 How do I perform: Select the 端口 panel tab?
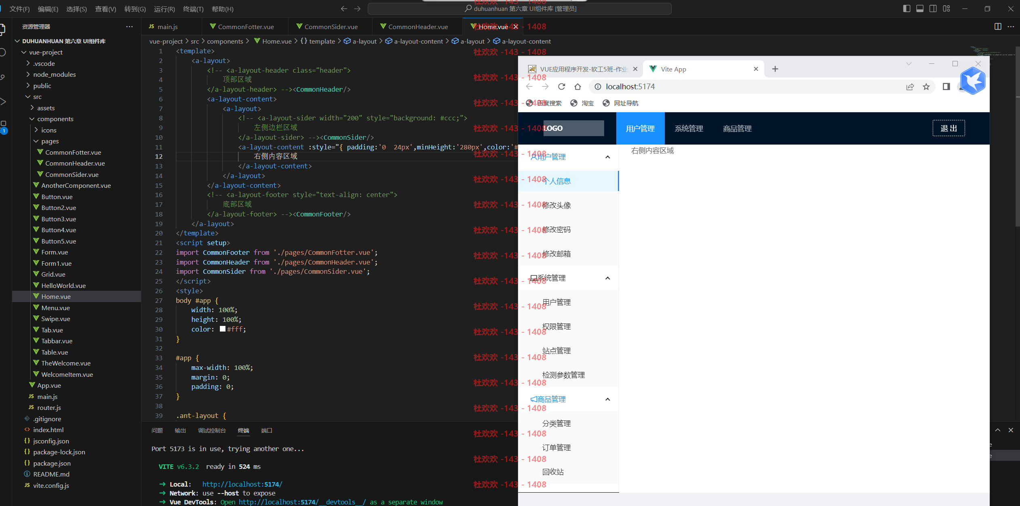267,430
